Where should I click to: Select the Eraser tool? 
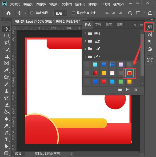tap(6, 105)
